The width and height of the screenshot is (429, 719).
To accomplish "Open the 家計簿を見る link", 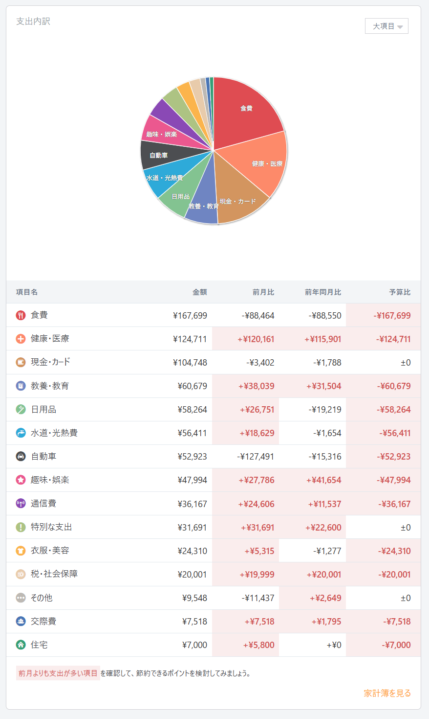I will coord(387,693).
